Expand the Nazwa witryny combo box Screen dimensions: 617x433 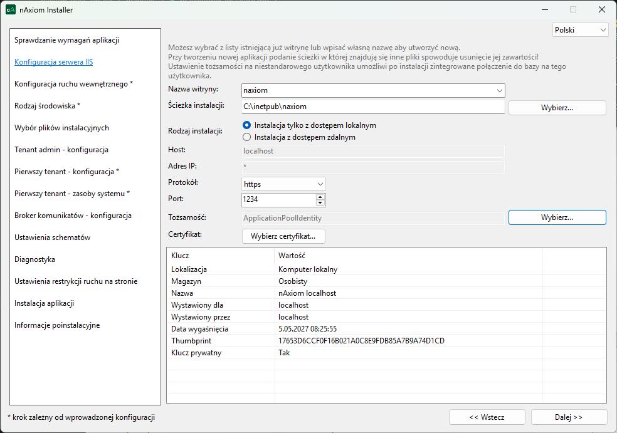(x=499, y=90)
